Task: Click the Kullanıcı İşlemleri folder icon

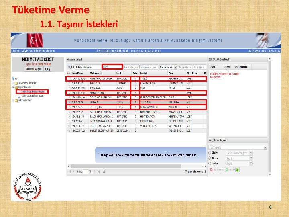Action: pos(16,100)
